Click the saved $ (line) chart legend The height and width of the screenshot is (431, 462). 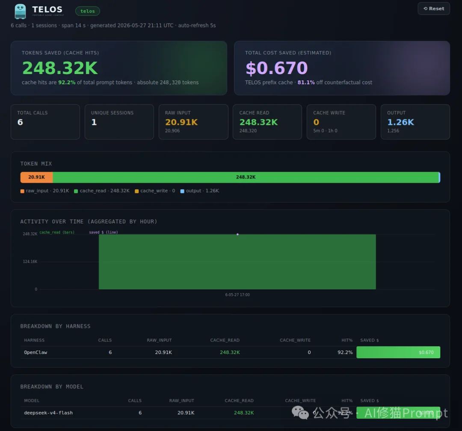pos(104,232)
